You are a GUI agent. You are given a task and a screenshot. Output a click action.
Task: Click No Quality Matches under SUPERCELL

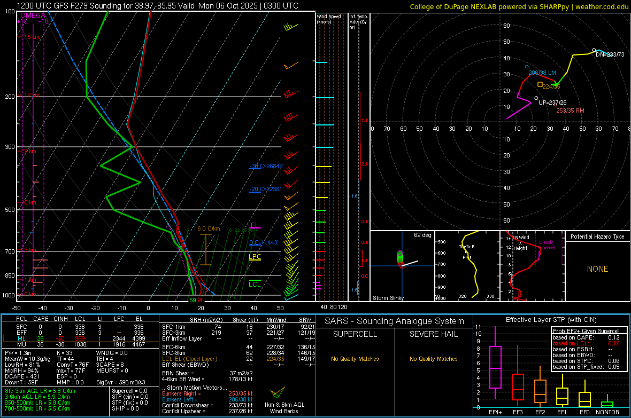click(355, 359)
